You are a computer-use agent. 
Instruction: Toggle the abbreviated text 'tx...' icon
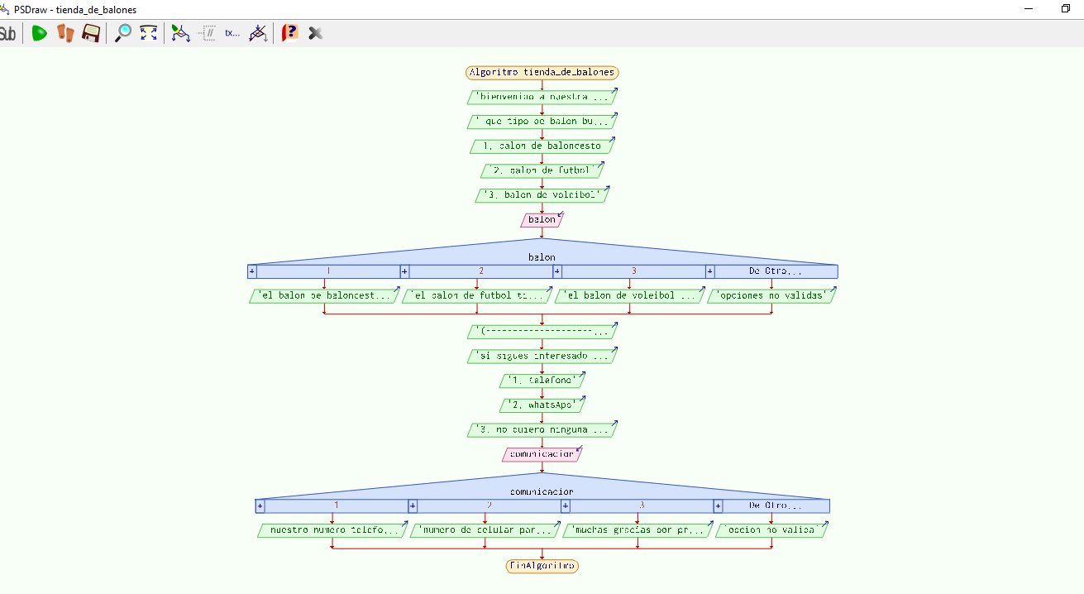232,33
